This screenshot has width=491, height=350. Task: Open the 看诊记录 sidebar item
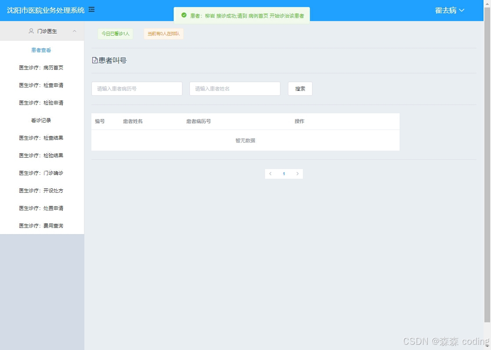[x=41, y=120]
